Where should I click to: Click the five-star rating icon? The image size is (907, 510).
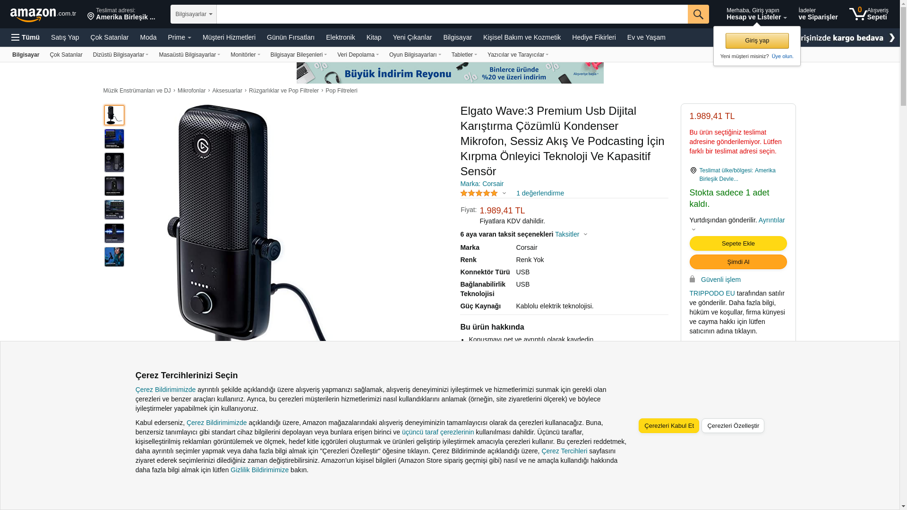[479, 193]
